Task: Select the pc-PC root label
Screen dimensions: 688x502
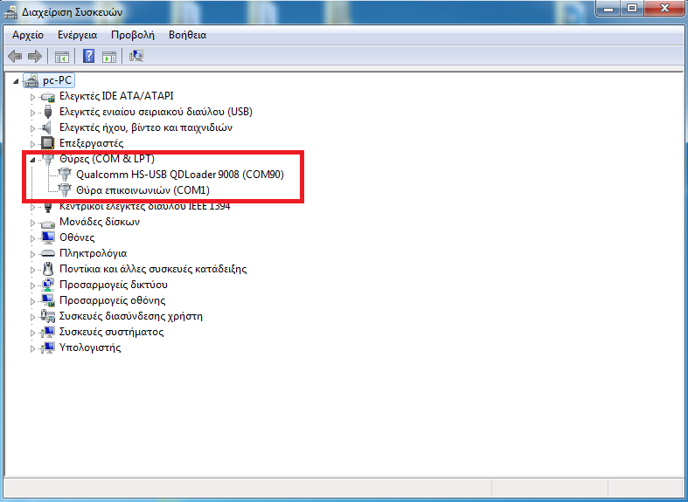Action: (57, 80)
